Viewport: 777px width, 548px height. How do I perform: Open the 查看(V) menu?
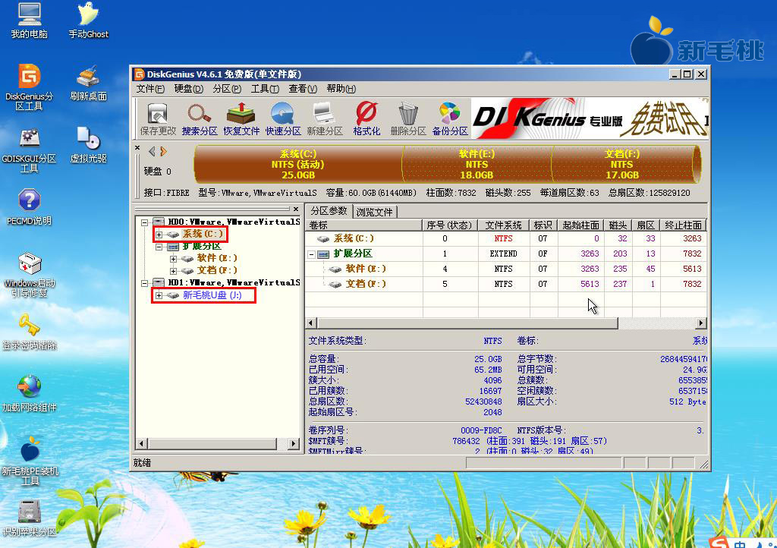click(x=303, y=89)
